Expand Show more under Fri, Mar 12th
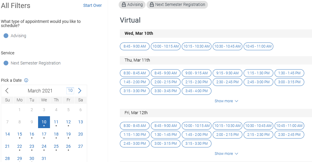The image size is (312, 162). pos(226,154)
